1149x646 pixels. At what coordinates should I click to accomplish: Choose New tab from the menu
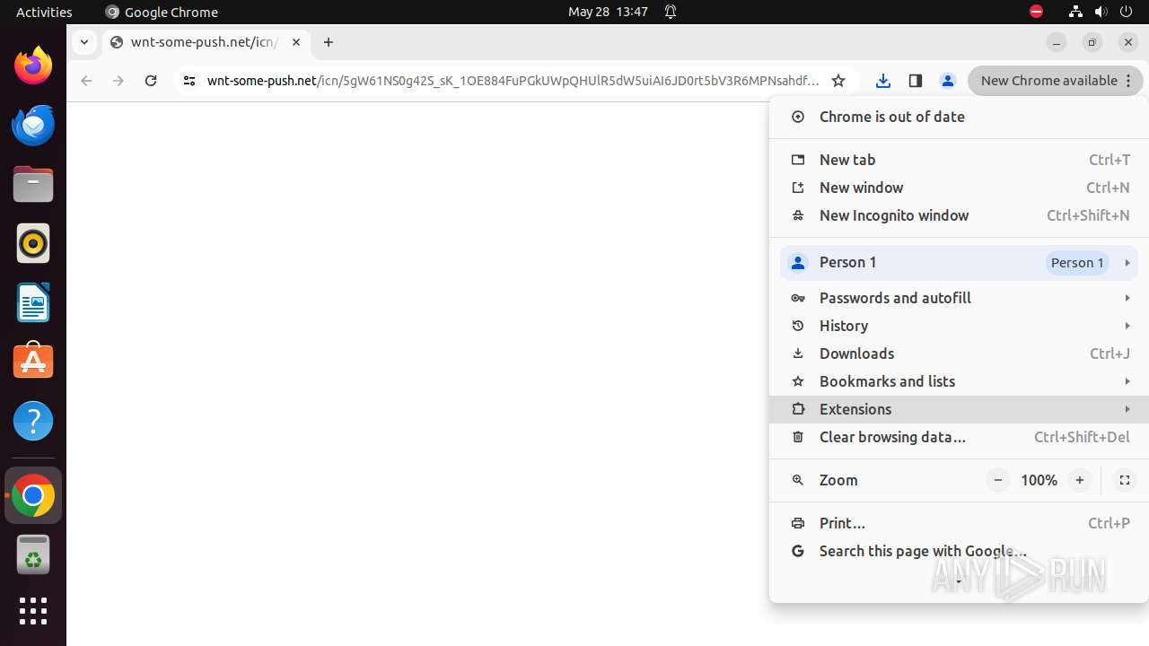point(959,160)
